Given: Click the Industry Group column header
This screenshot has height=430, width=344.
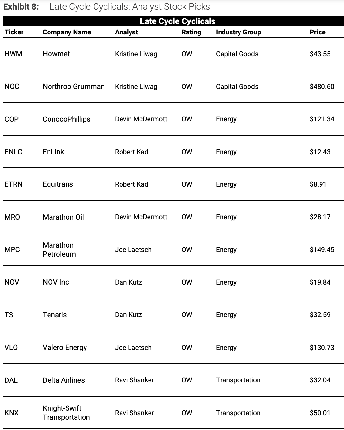Looking at the screenshot, I should 238,32.
